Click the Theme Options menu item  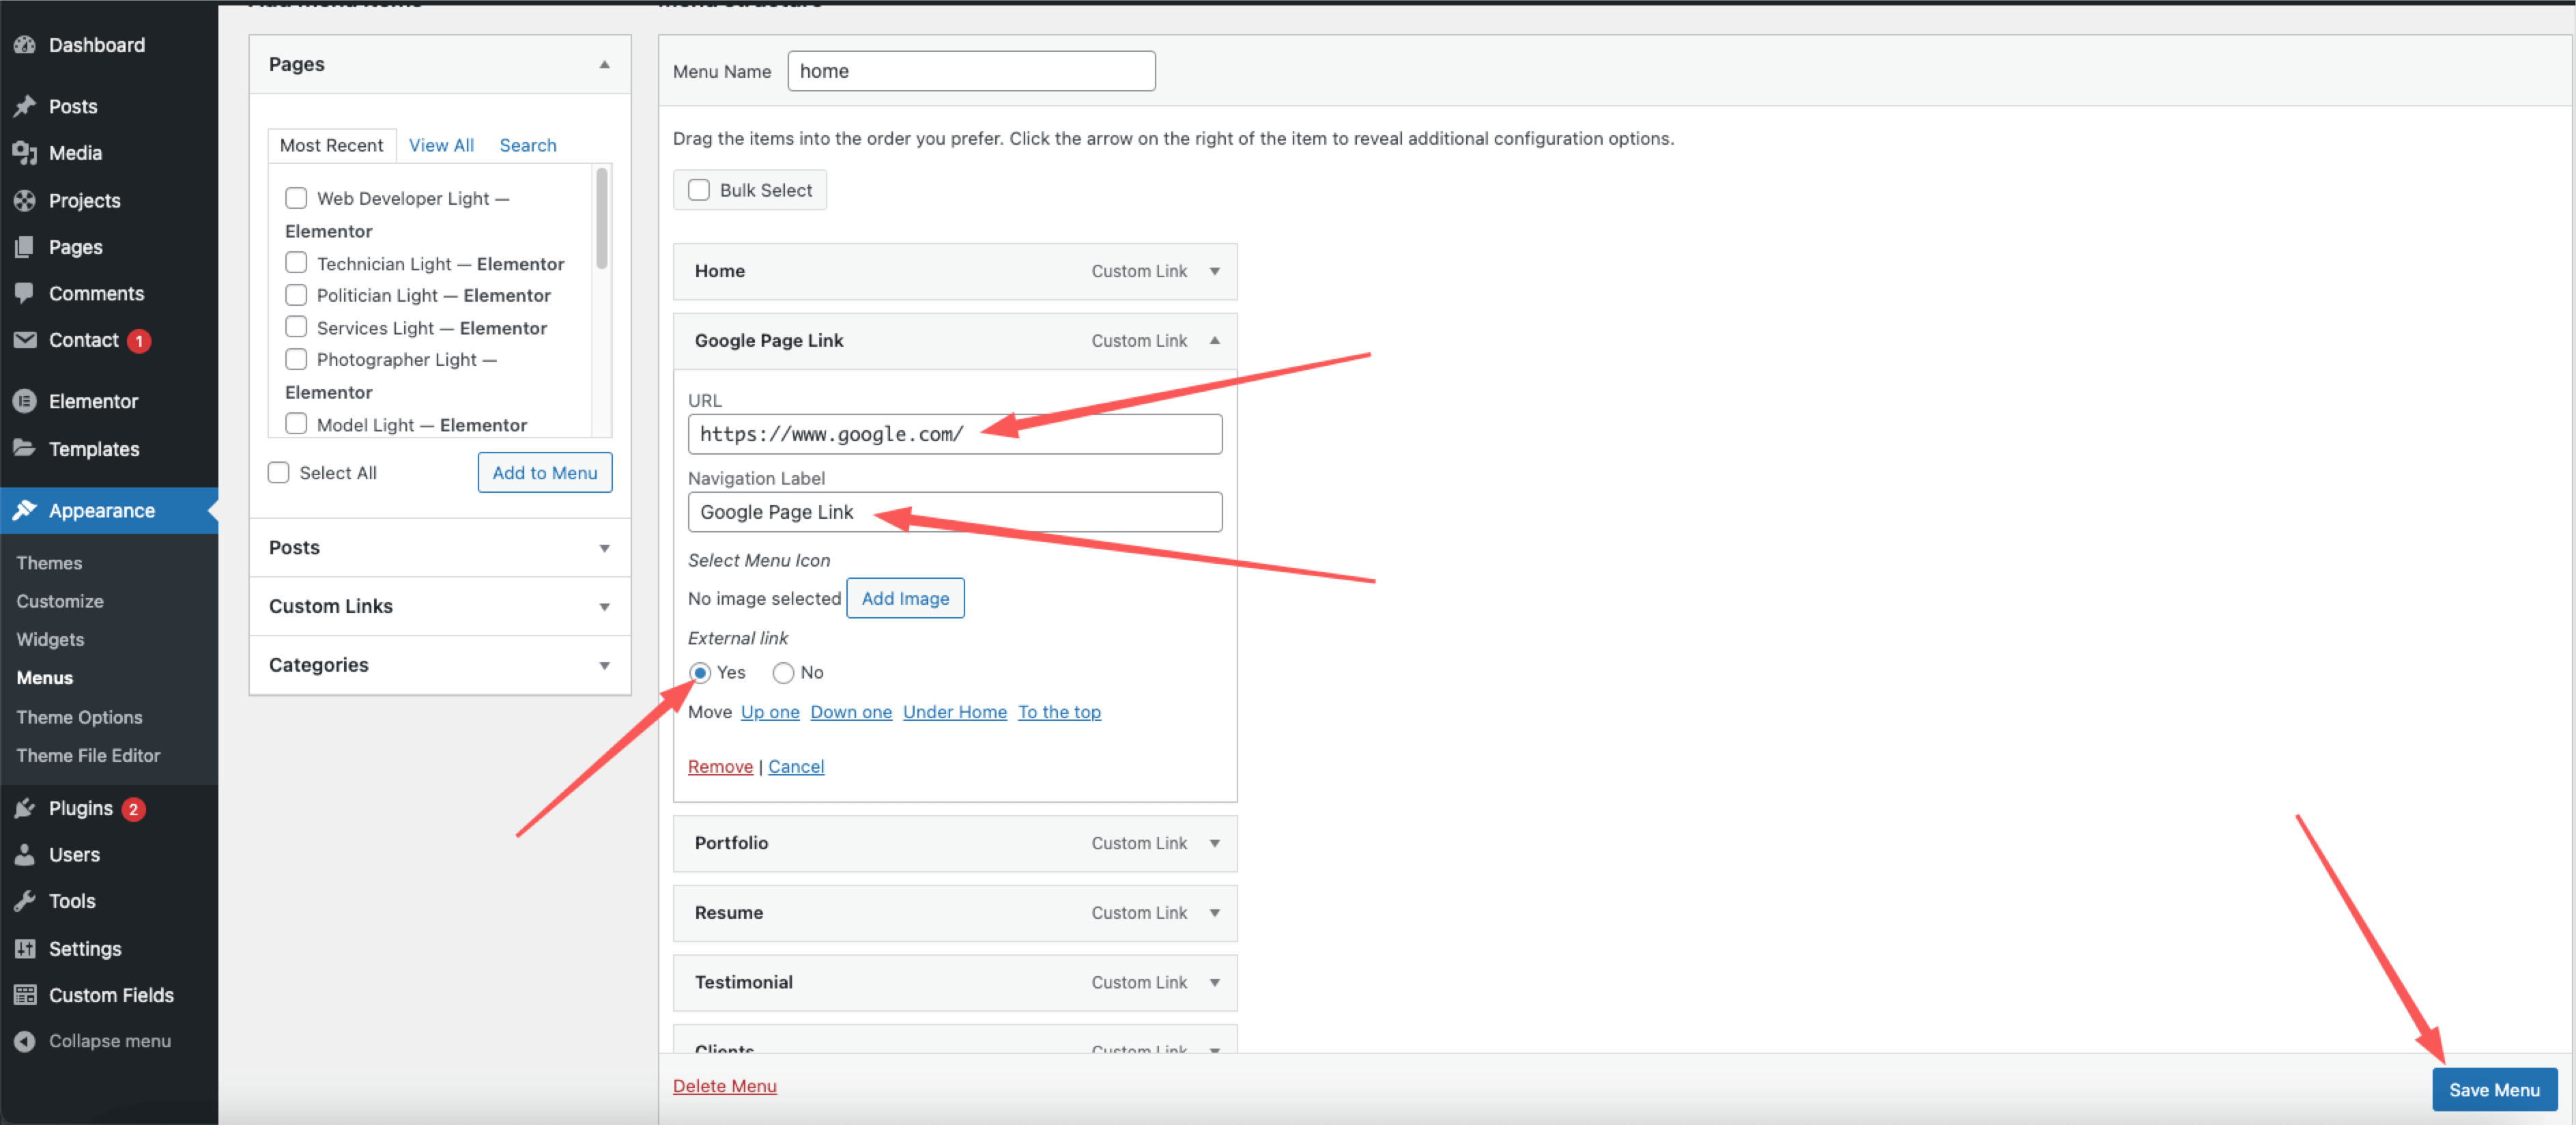point(79,715)
